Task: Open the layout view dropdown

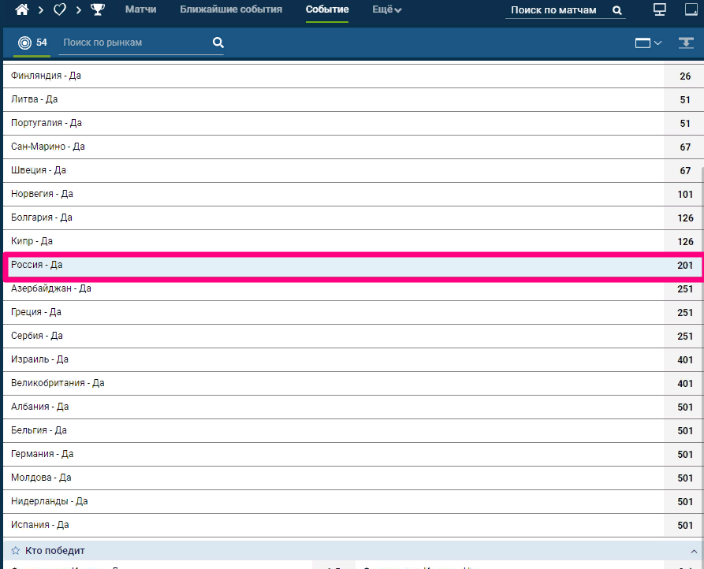Action: point(648,43)
